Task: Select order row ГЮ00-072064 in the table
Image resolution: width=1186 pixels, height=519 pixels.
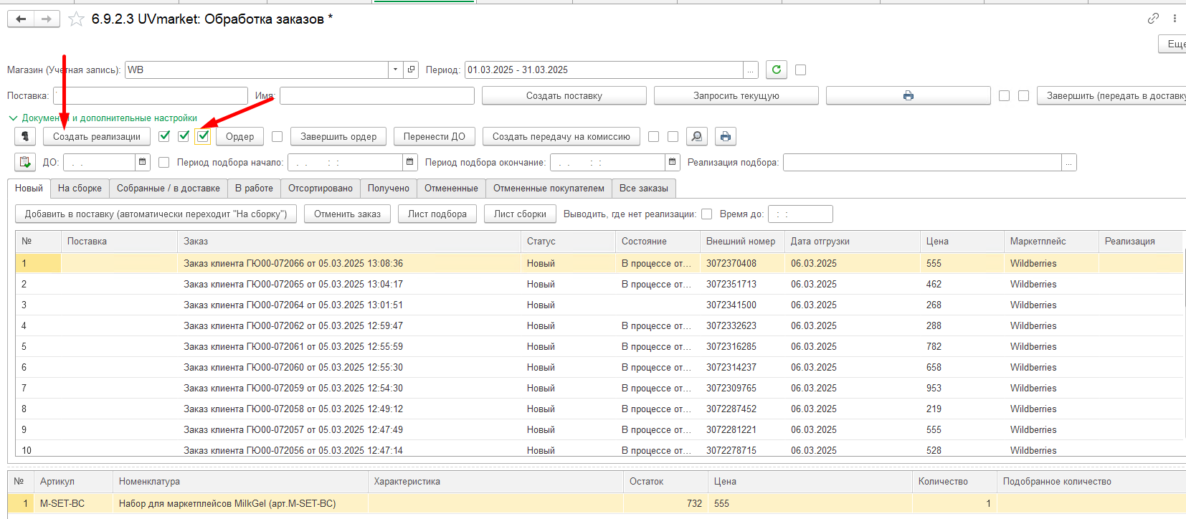Action: tap(599, 305)
